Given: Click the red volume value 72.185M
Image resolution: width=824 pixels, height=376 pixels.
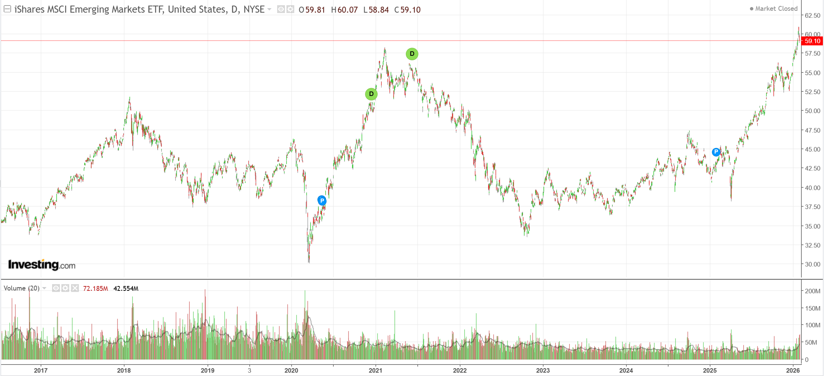Looking at the screenshot, I should (96, 289).
